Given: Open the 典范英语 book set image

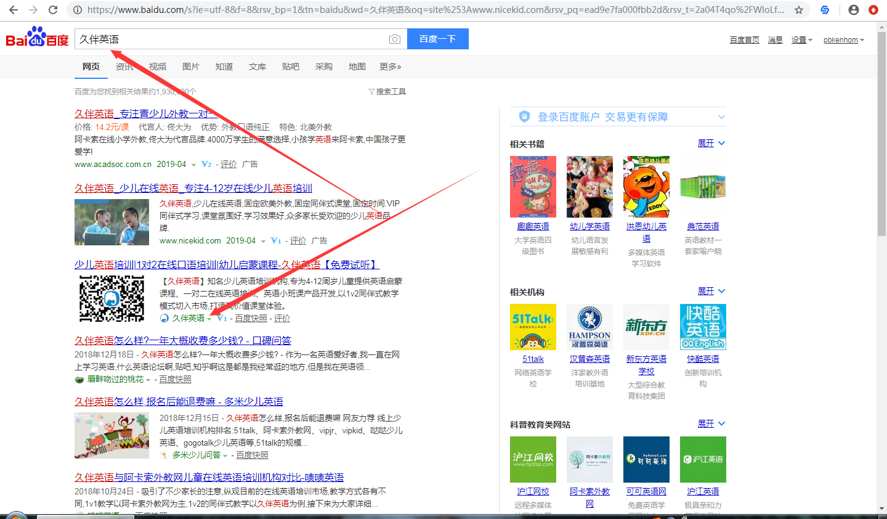Looking at the screenshot, I should [x=703, y=187].
